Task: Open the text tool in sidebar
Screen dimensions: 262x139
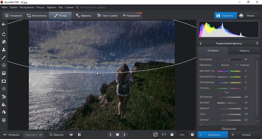Action: click(4, 97)
